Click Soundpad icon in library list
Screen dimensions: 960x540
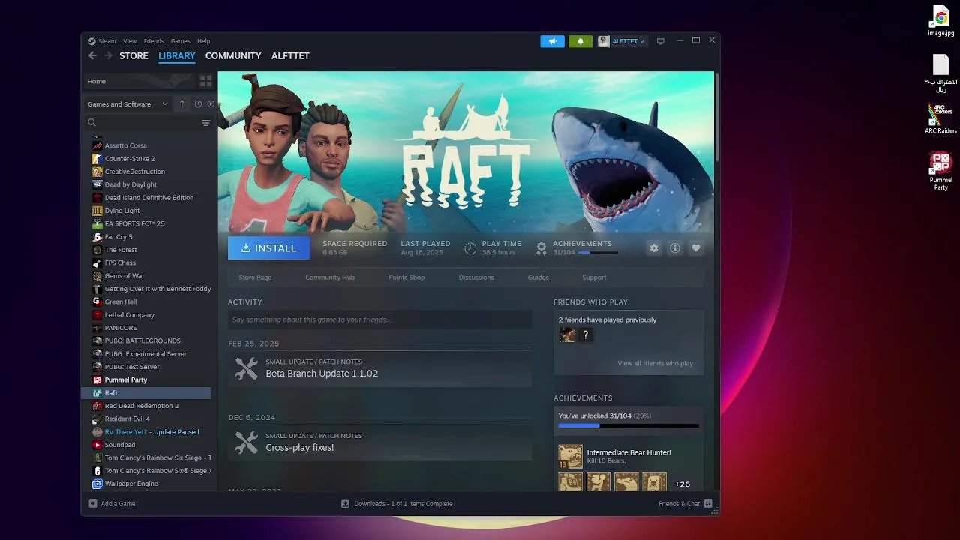(x=97, y=445)
